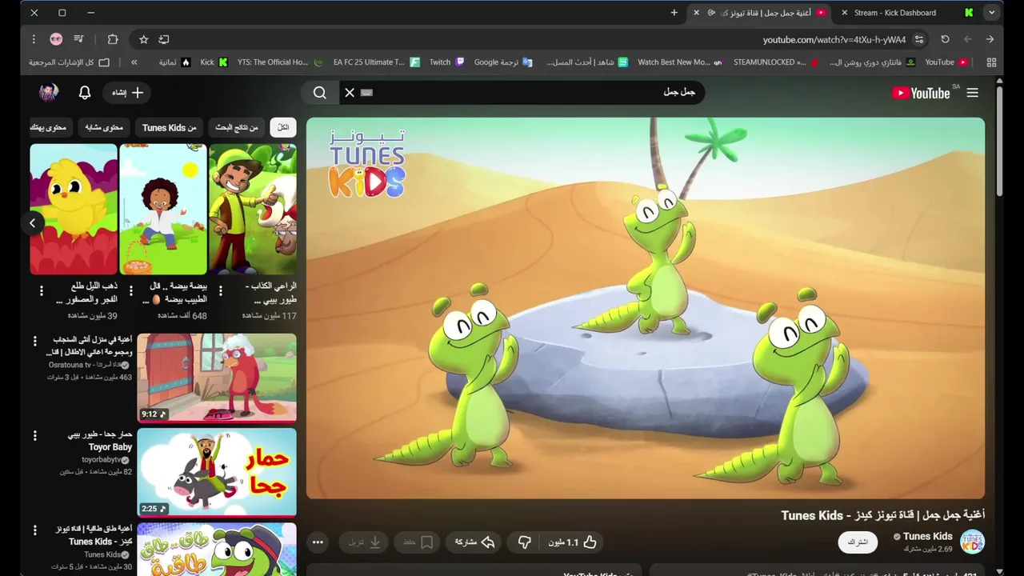
Task: Open options for 'حمار جحا' video
Action: tap(34, 436)
